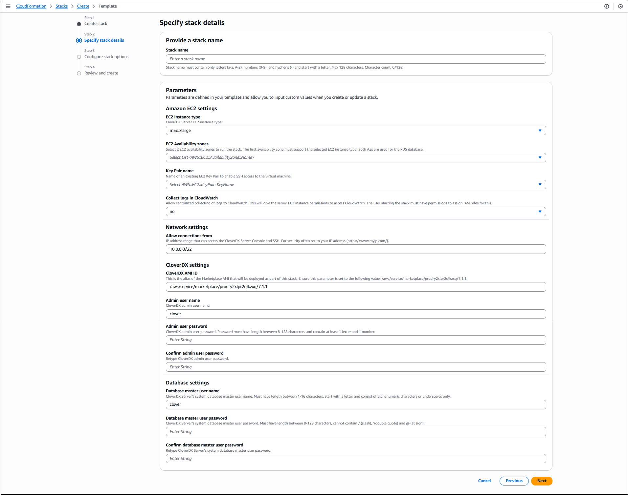This screenshot has height=495, width=628.
Task: Open the Create breadcrumb link
Action: click(x=83, y=6)
